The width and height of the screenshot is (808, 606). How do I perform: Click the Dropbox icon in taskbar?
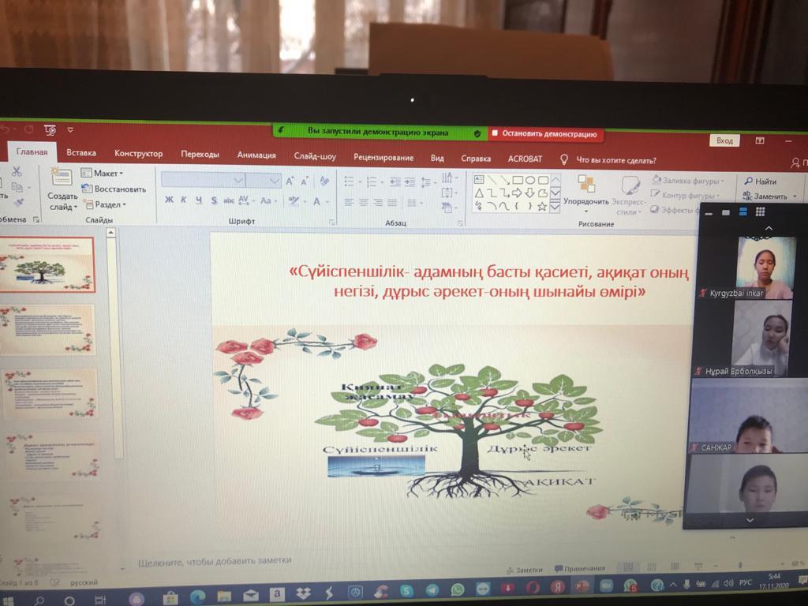click(302, 592)
